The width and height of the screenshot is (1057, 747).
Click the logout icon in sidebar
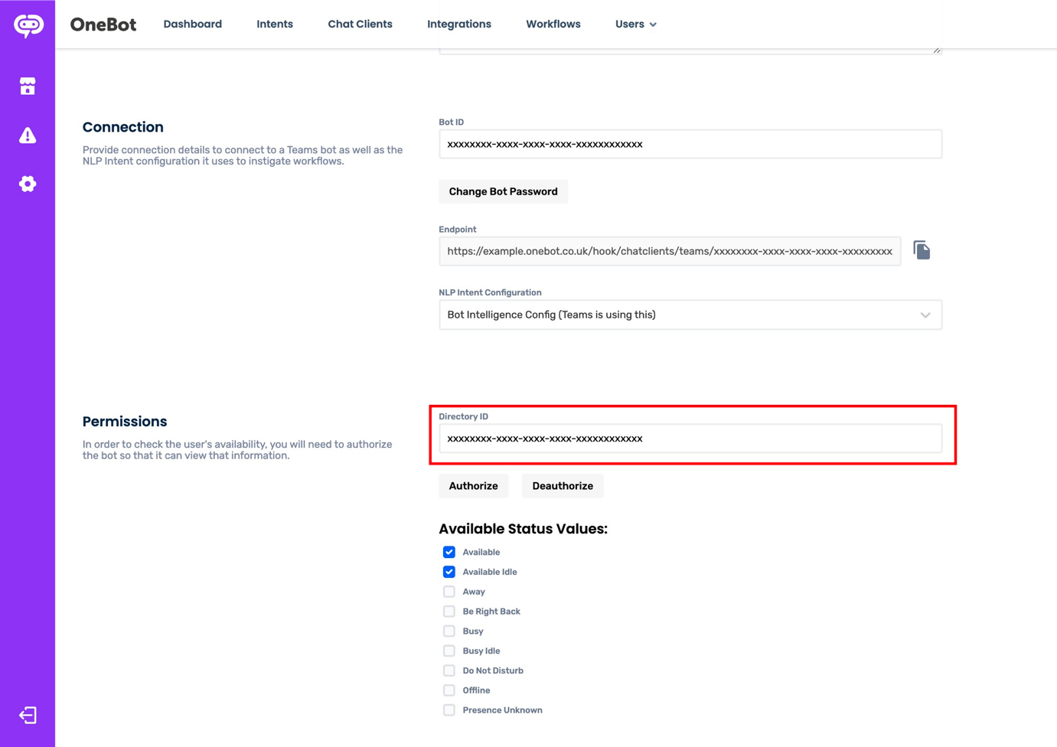(x=28, y=715)
